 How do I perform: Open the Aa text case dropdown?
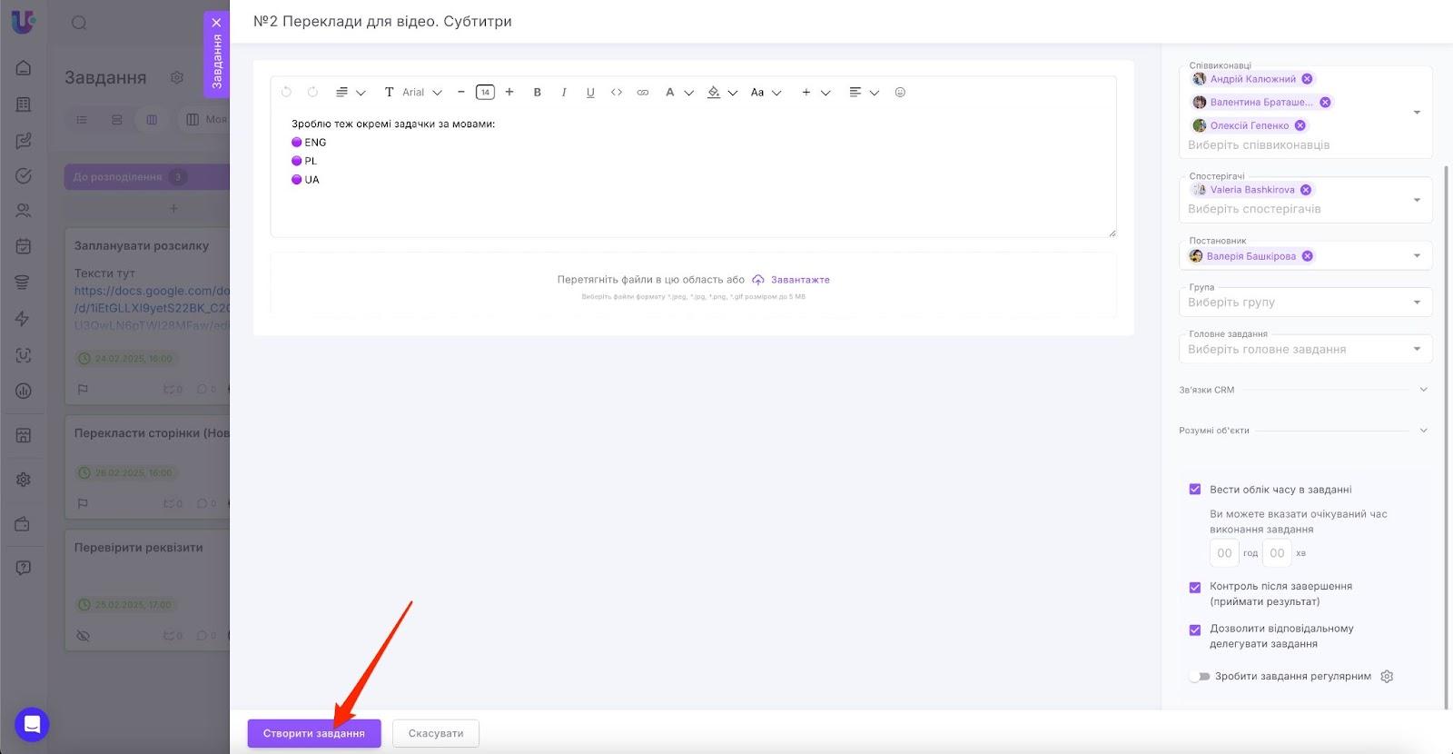pyautogui.click(x=766, y=92)
